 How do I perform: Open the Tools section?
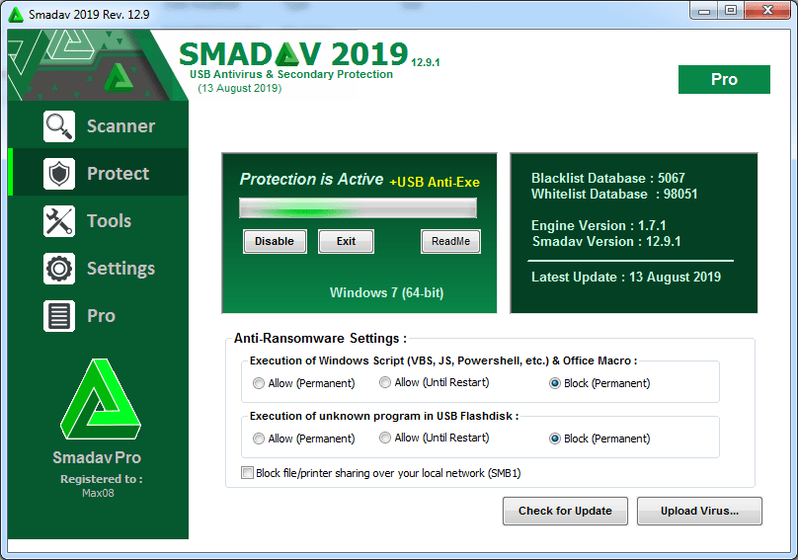pyautogui.click(x=109, y=221)
